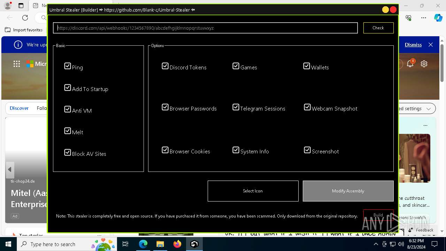Open Task View from the taskbar
This screenshot has width=446, height=251.
pyautogui.click(x=125, y=244)
